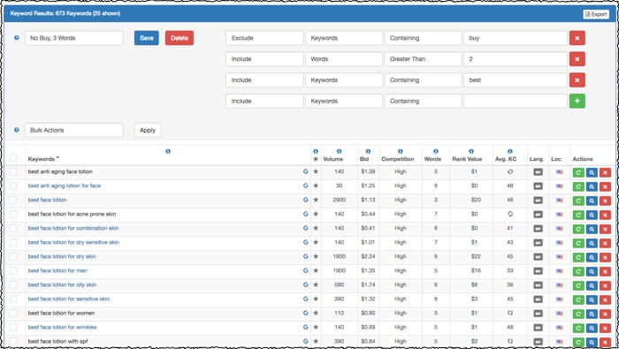The width and height of the screenshot is (619, 349).
Task: Click the info icon above Words column
Action: click(x=435, y=151)
